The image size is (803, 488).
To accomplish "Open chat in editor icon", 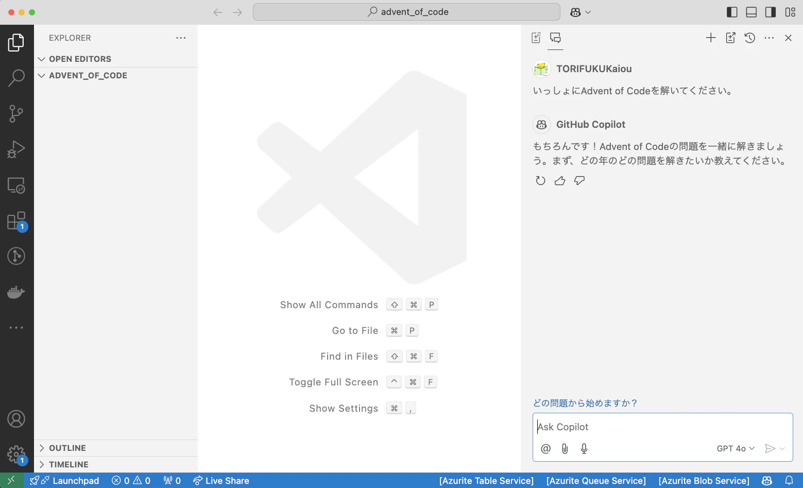I will pyautogui.click(x=730, y=38).
